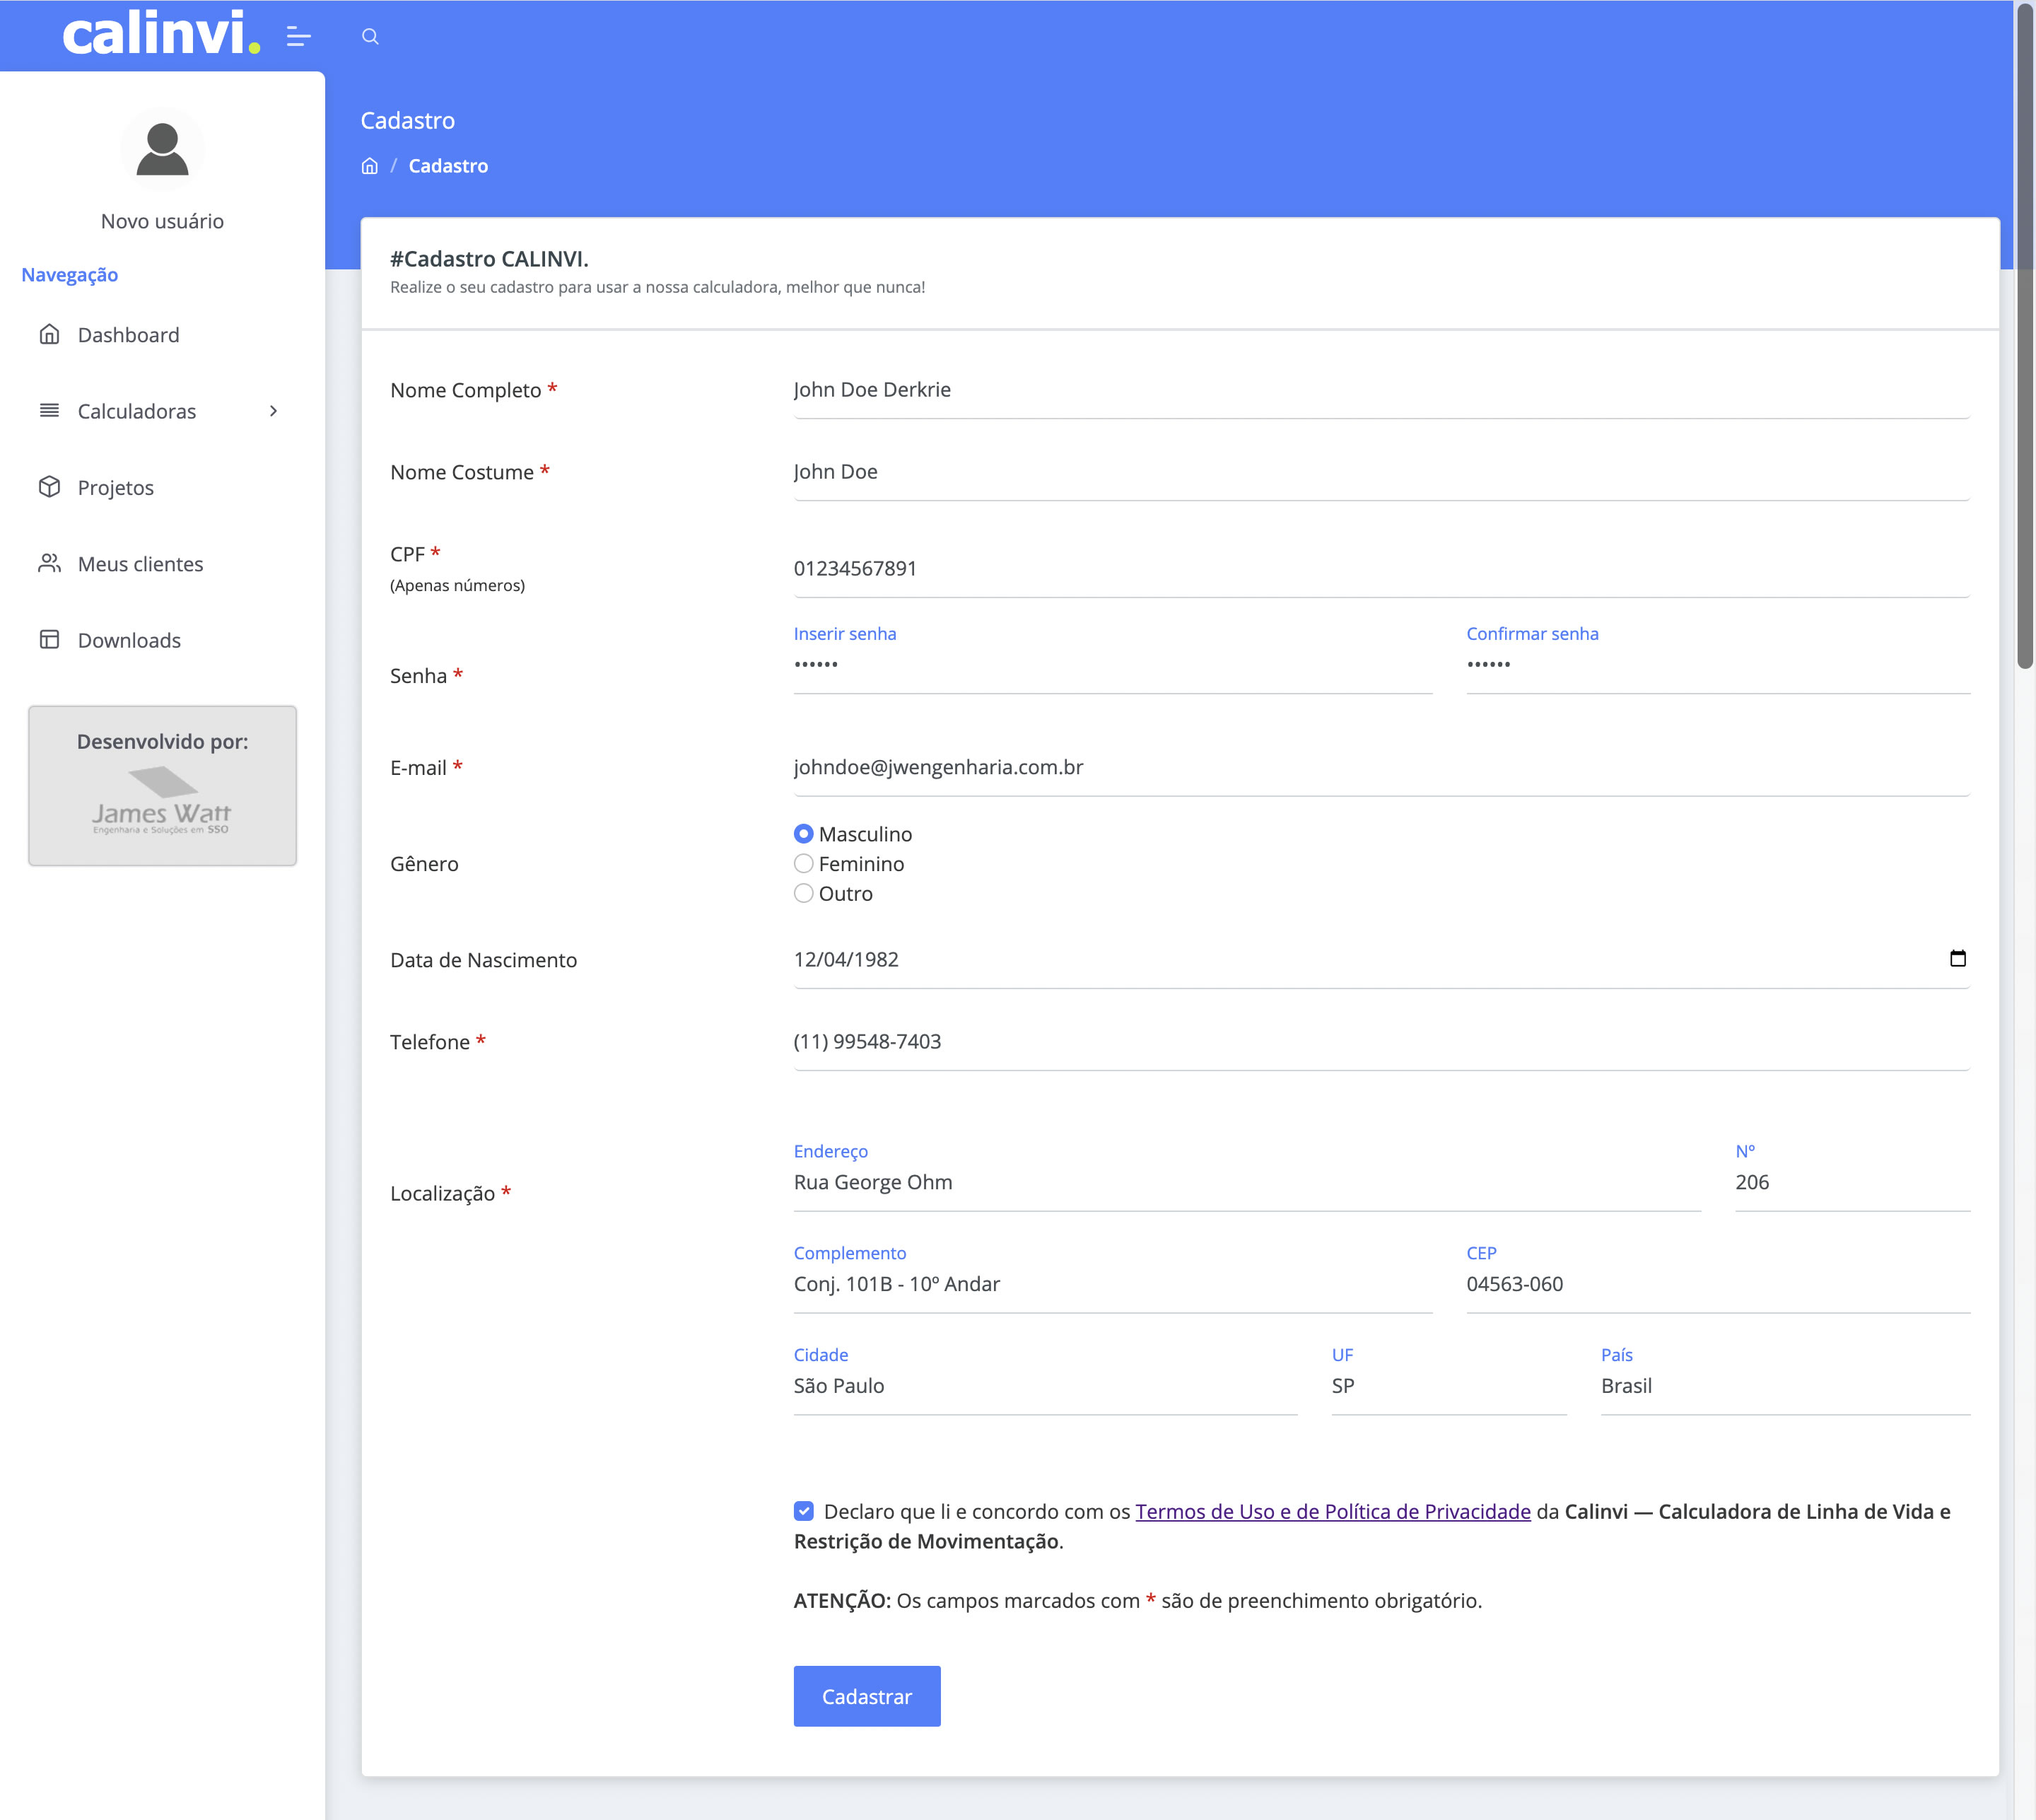Navigate to Dashboard in sidebar
2036x1820 pixels.
[x=128, y=335]
